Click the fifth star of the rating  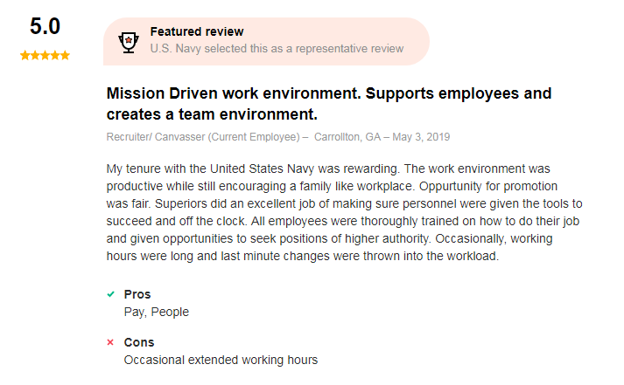coord(65,56)
